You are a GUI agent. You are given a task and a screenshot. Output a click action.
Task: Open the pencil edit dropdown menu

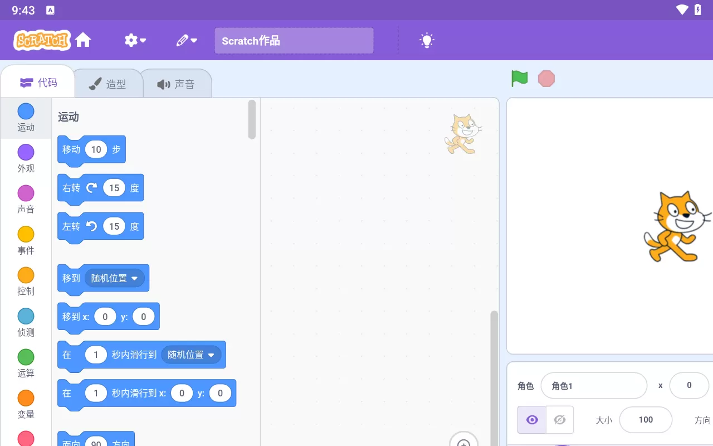[x=187, y=40]
